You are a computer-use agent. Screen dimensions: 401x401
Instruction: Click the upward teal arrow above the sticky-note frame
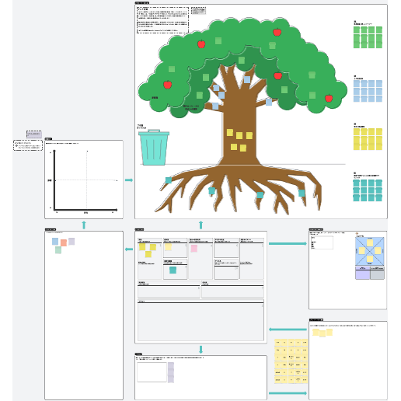pyautogui.click(x=84, y=225)
